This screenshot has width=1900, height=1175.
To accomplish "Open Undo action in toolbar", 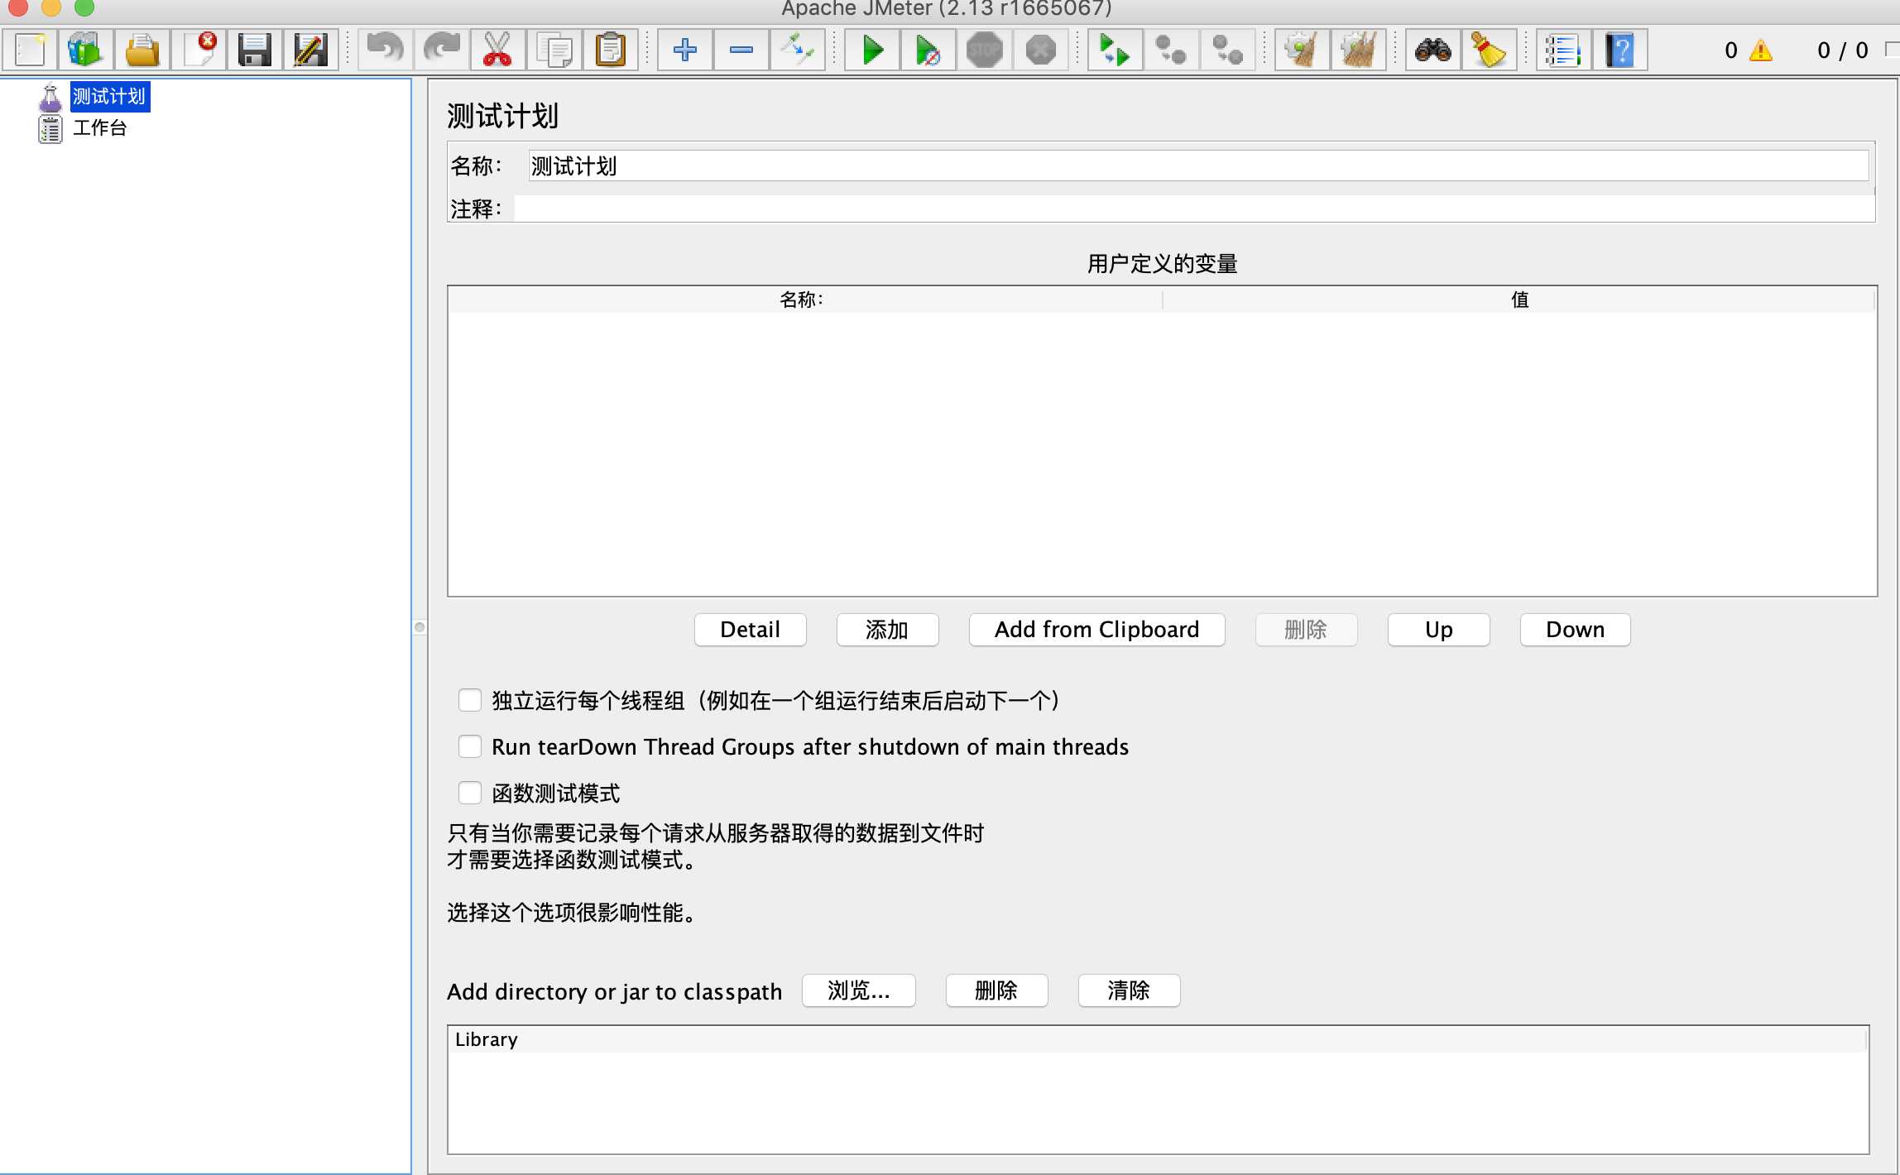I will pyautogui.click(x=380, y=50).
